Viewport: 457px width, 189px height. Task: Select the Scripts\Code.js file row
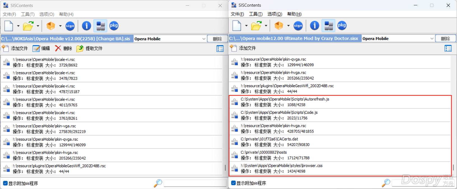pos(340,115)
